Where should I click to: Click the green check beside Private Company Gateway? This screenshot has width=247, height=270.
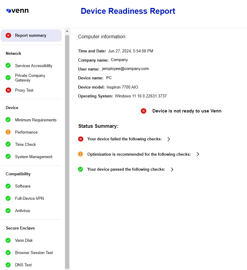tap(8, 78)
